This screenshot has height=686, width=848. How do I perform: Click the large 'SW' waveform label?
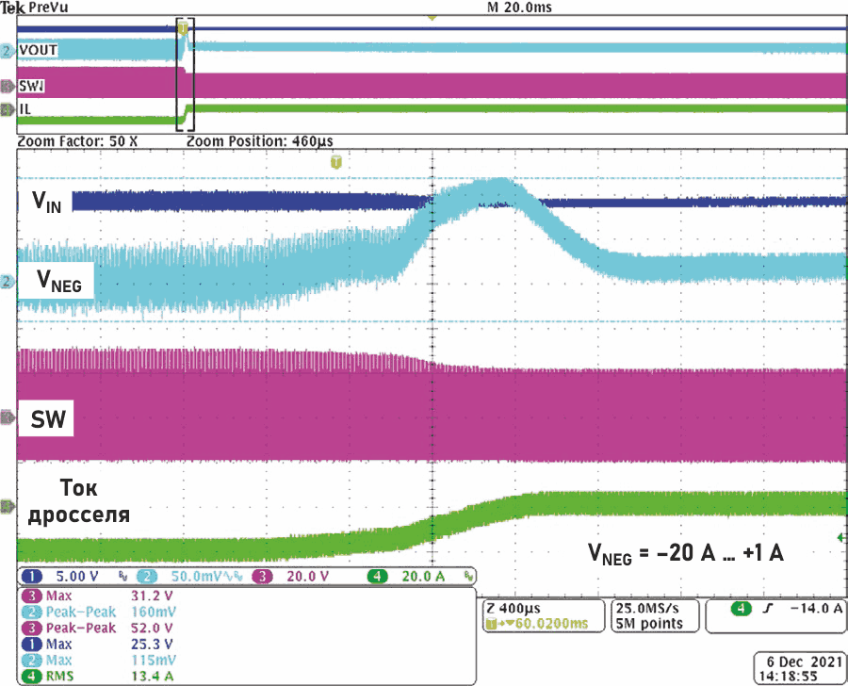tap(48, 419)
